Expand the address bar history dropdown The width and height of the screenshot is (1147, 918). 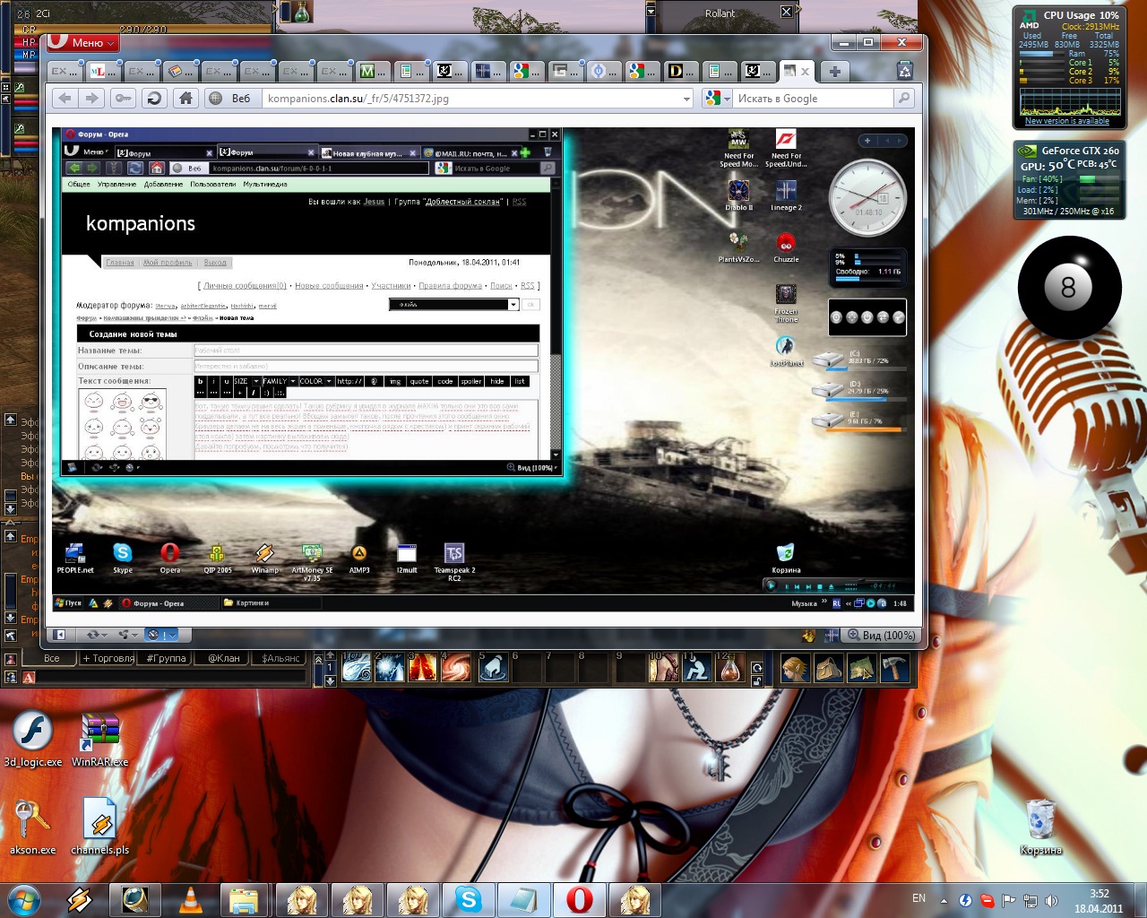tap(687, 99)
